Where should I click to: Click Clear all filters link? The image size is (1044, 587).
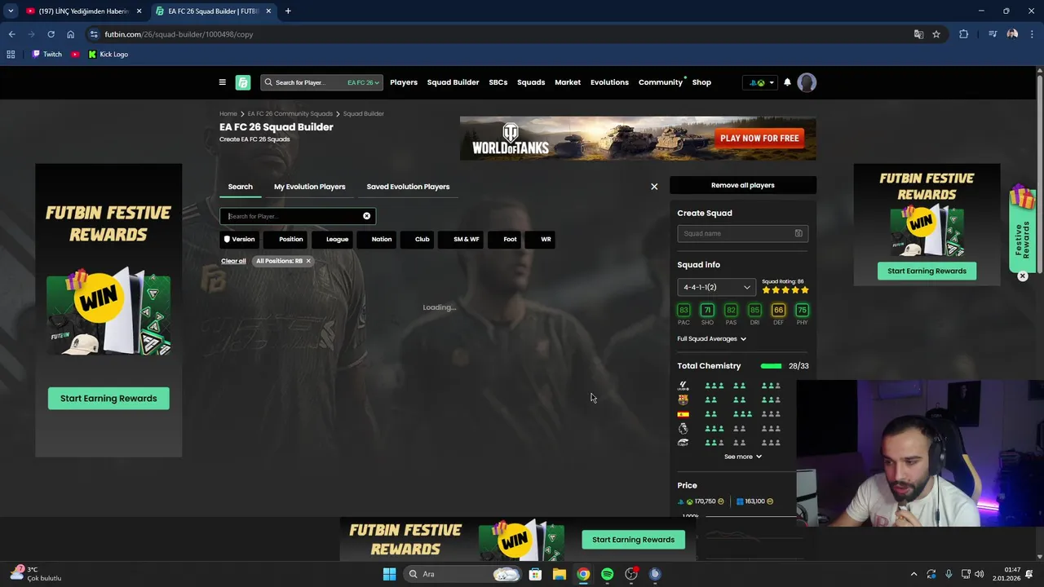[x=233, y=261]
